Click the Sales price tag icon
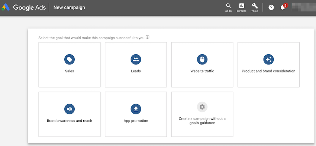Image resolution: width=316 pixels, height=146 pixels. point(70,59)
